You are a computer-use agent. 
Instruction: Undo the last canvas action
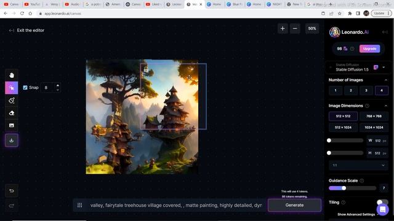pos(12,191)
